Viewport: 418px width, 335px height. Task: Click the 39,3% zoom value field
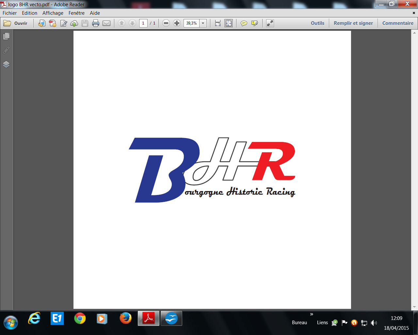click(192, 23)
